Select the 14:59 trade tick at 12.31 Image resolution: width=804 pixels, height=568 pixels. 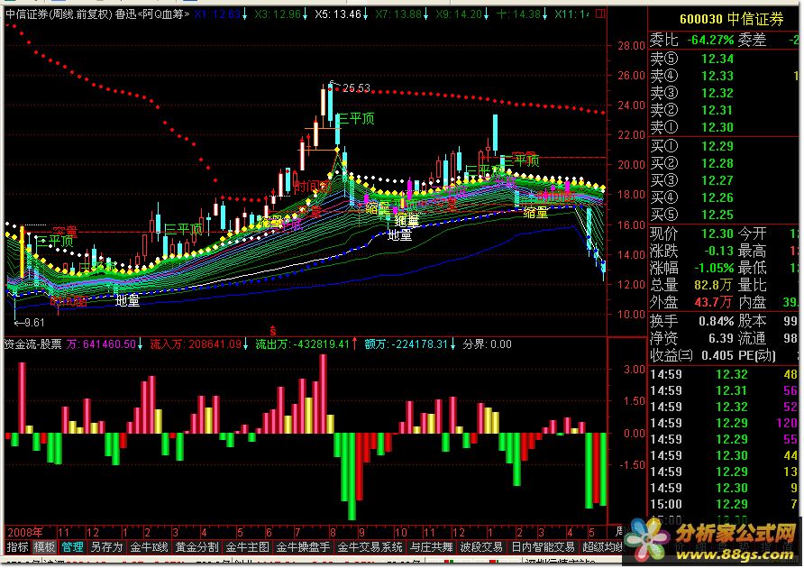click(x=724, y=390)
